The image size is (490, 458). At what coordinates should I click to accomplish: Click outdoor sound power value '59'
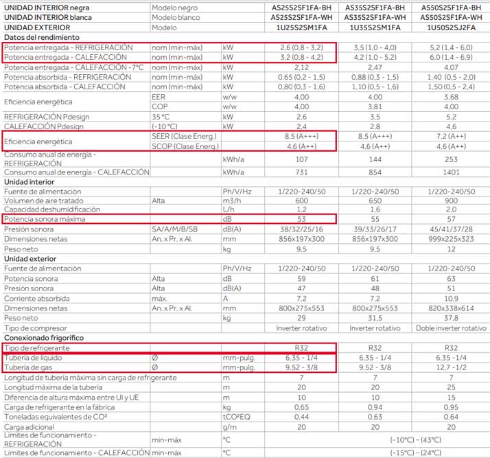[301, 279]
